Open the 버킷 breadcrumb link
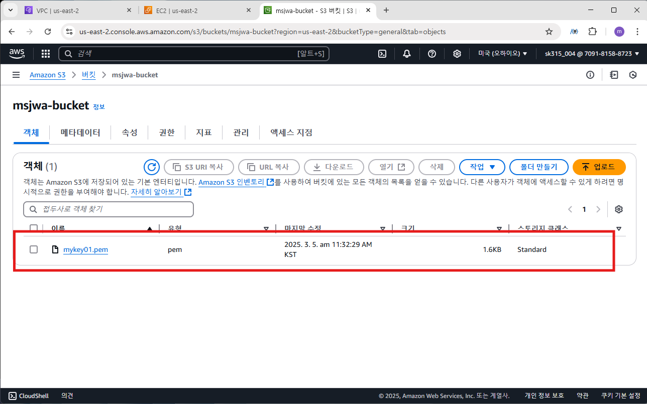Image resolution: width=647 pixels, height=404 pixels. 89,75
